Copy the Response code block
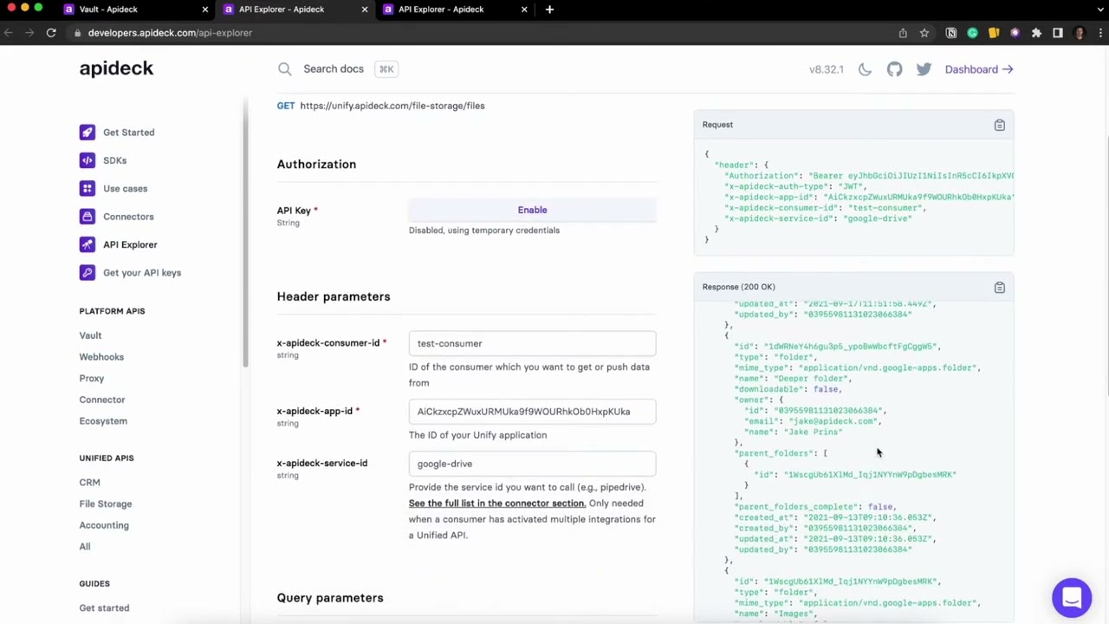 pyautogui.click(x=999, y=287)
